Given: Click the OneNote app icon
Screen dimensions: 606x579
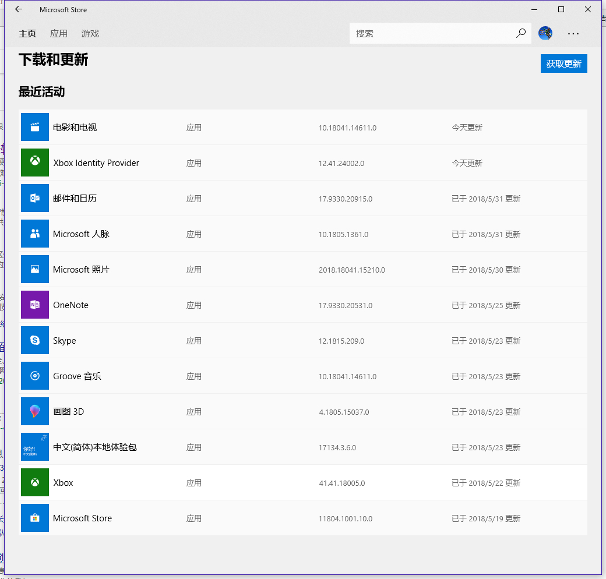Looking at the screenshot, I should pyautogui.click(x=35, y=305).
